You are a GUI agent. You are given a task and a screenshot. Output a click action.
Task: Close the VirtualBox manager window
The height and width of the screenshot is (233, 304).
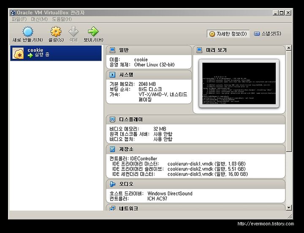pyautogui.click(x=288, y=13)
